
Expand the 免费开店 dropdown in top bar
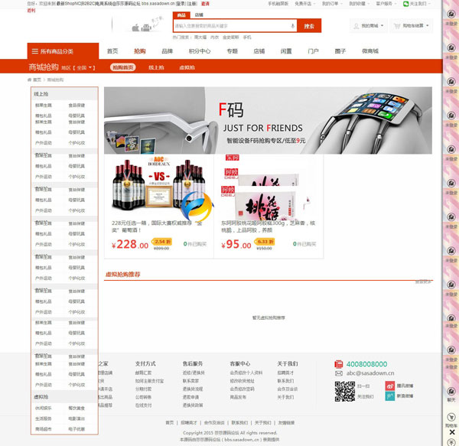[304, 4]
